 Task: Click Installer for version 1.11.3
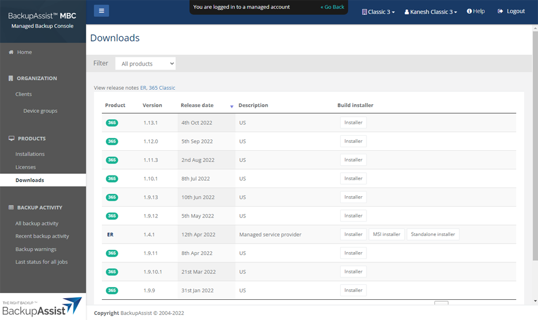tap(353, 160)
